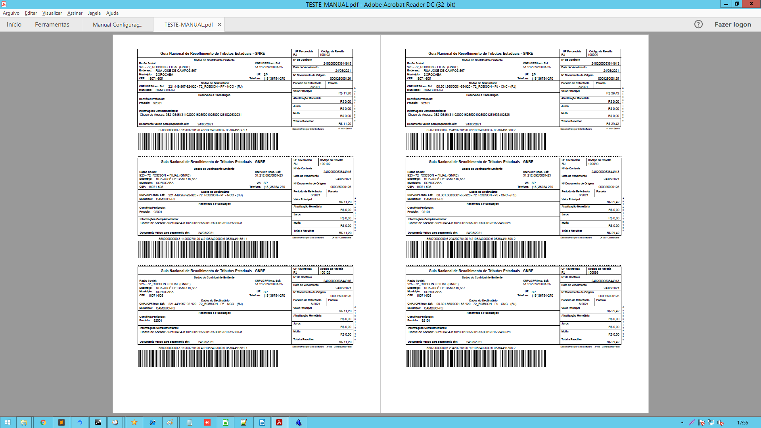
Task: Launch Google Chrome from the taskbar
Action: click(x=43, y=422)
